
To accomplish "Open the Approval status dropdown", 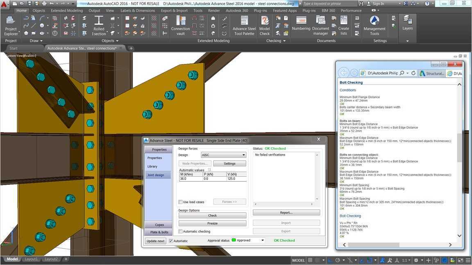I will [263, 240].
